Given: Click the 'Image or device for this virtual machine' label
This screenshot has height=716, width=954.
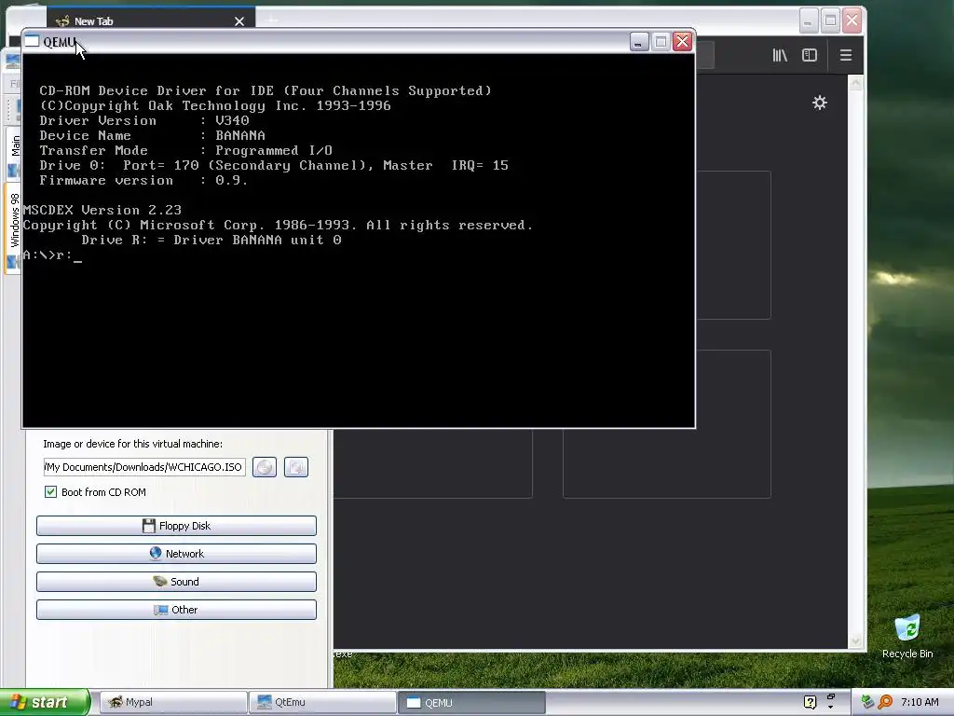Looking at the screenshot, I should click(x=132, y=444).
